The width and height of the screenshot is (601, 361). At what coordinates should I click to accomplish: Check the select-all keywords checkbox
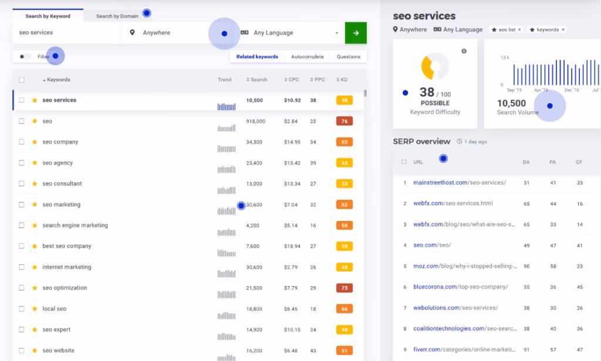[x=22, y=80]
